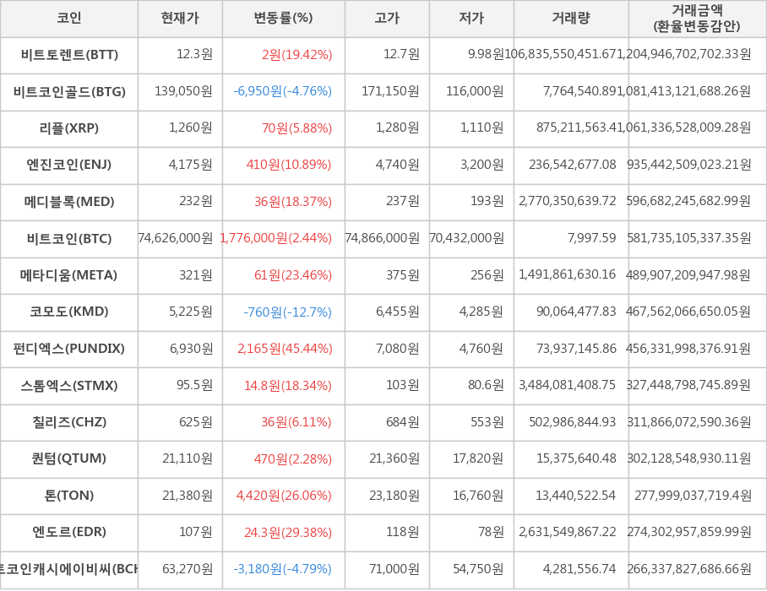This screenshot has height=591, width=767.
Task: Click the 거래량 column header
Action: (571, 19)
